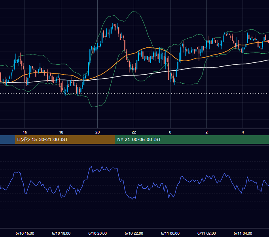Click the 6/10 22:00 date label
The width and height of the screenshot is (269, 237).
point(134,233)
